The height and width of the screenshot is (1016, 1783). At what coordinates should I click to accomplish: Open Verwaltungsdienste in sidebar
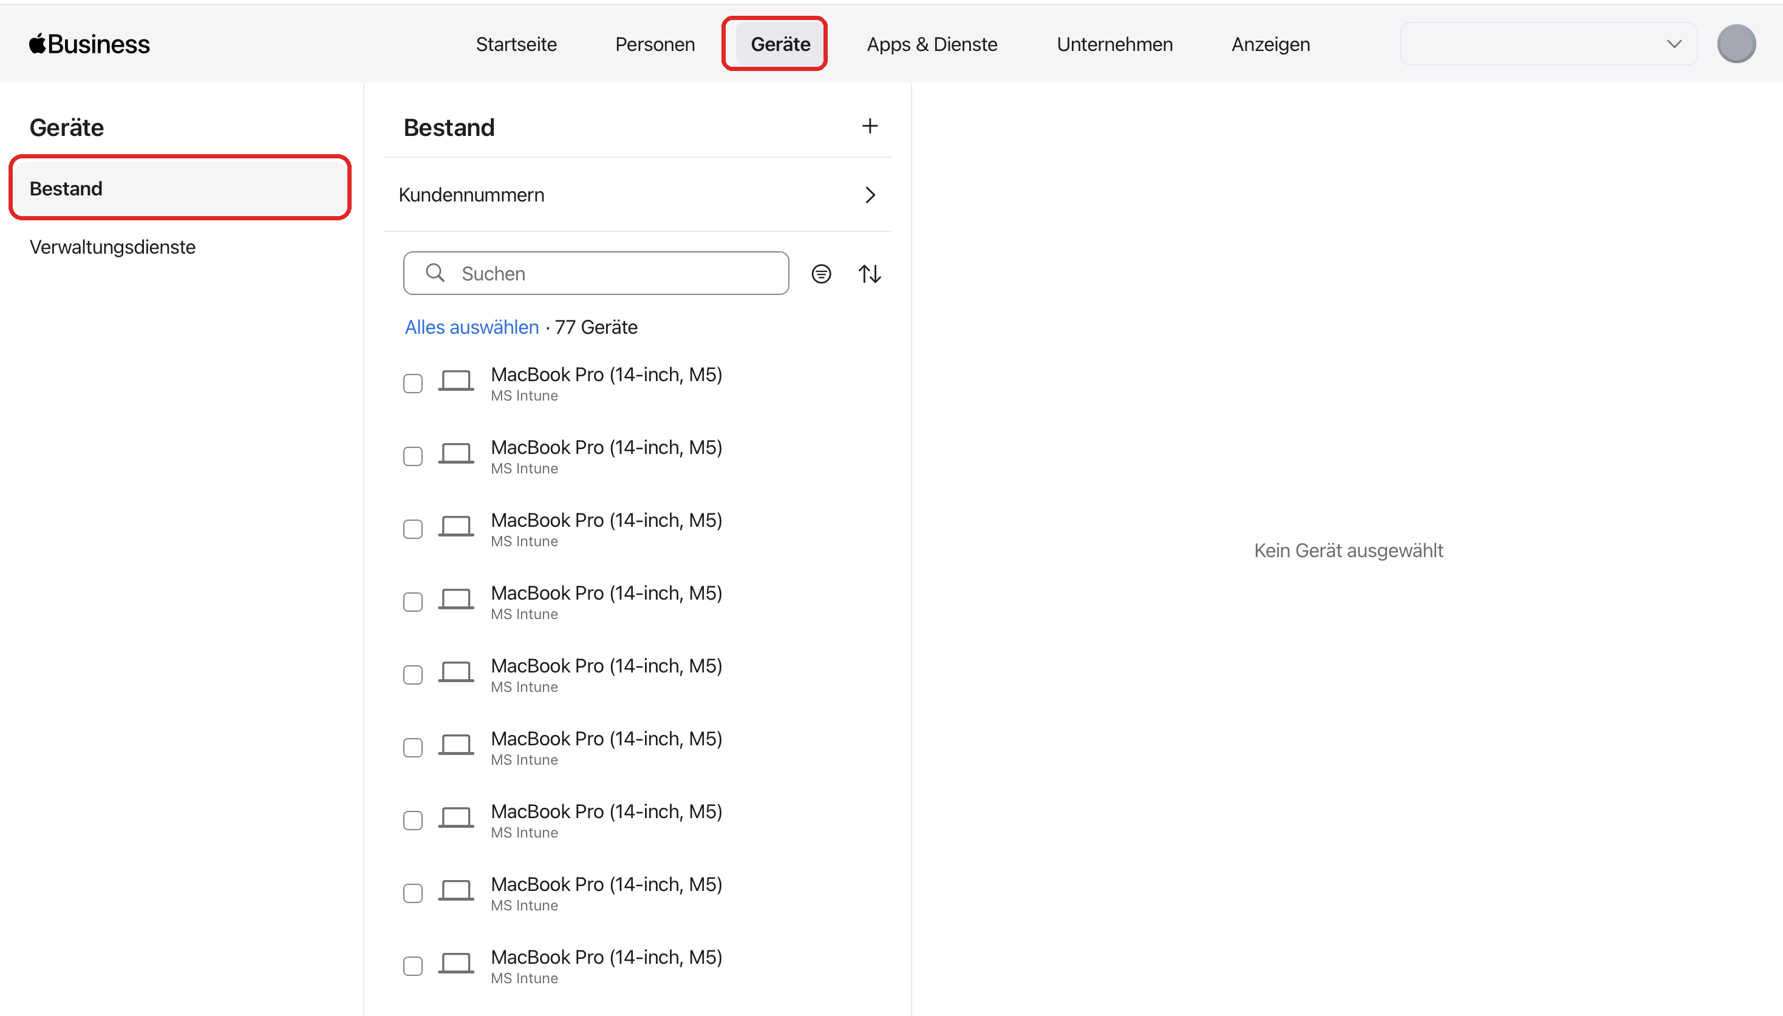click(112, 247)
